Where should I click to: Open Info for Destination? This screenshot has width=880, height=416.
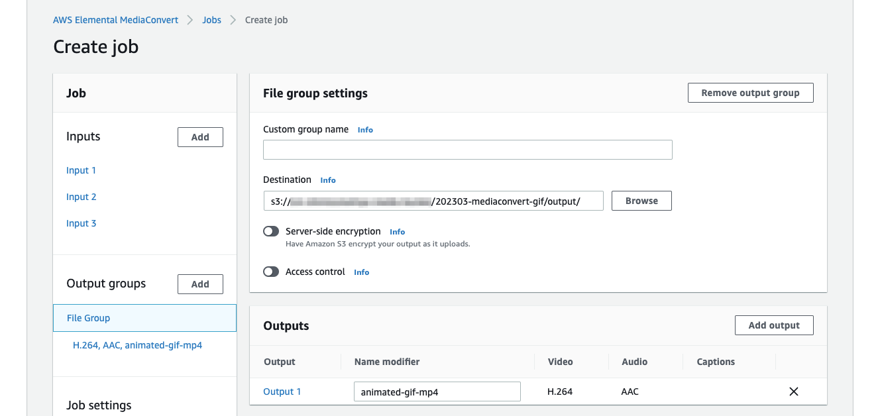[328, 180]
